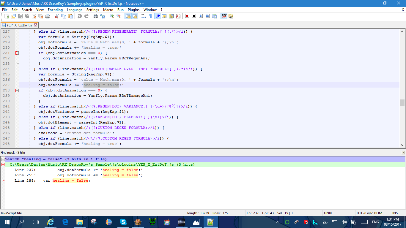Open Find with the binoculars icon
This screenshot has height=228, width=406.
[x=95, y=16]
